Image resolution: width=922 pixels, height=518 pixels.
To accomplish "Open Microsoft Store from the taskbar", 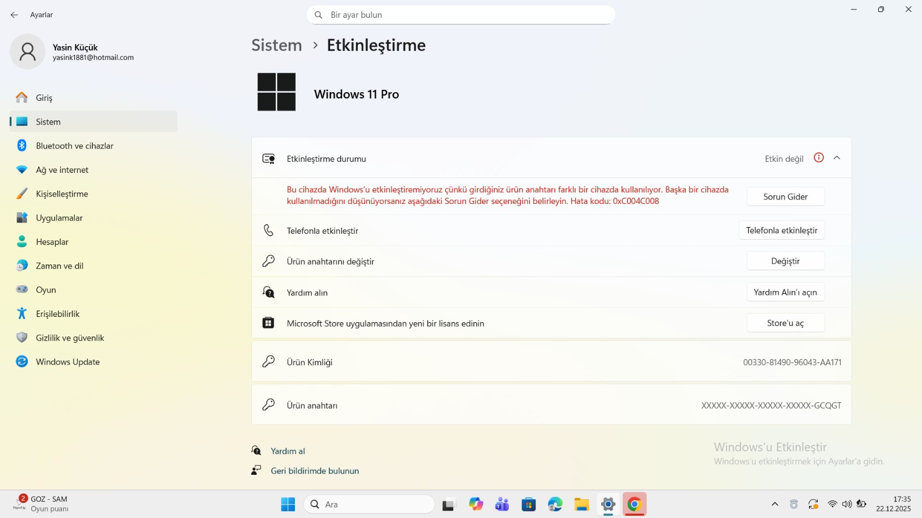I will [528, 504].
